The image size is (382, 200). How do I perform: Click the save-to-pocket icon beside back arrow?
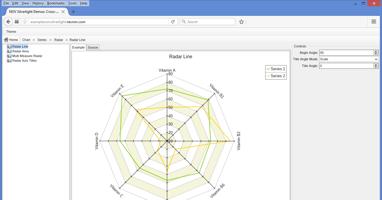click(17, 22)
